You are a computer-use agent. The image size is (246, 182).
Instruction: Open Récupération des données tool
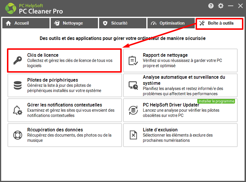point(65,135)
